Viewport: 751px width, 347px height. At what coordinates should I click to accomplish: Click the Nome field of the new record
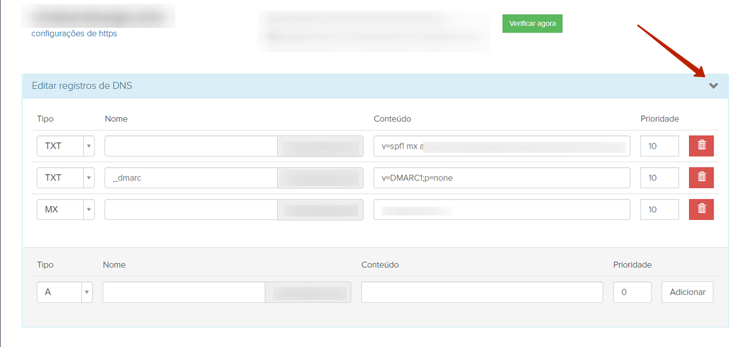(184, 292)
